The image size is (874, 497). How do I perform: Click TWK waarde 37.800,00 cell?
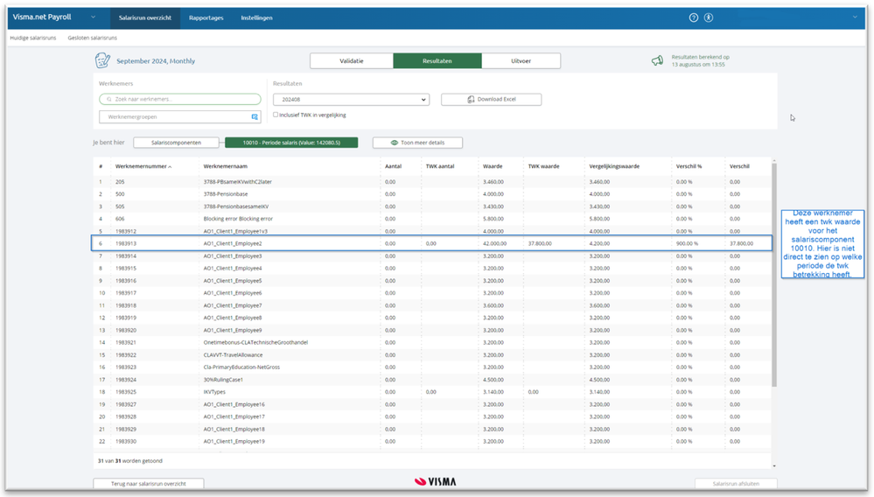click(540, 243)
